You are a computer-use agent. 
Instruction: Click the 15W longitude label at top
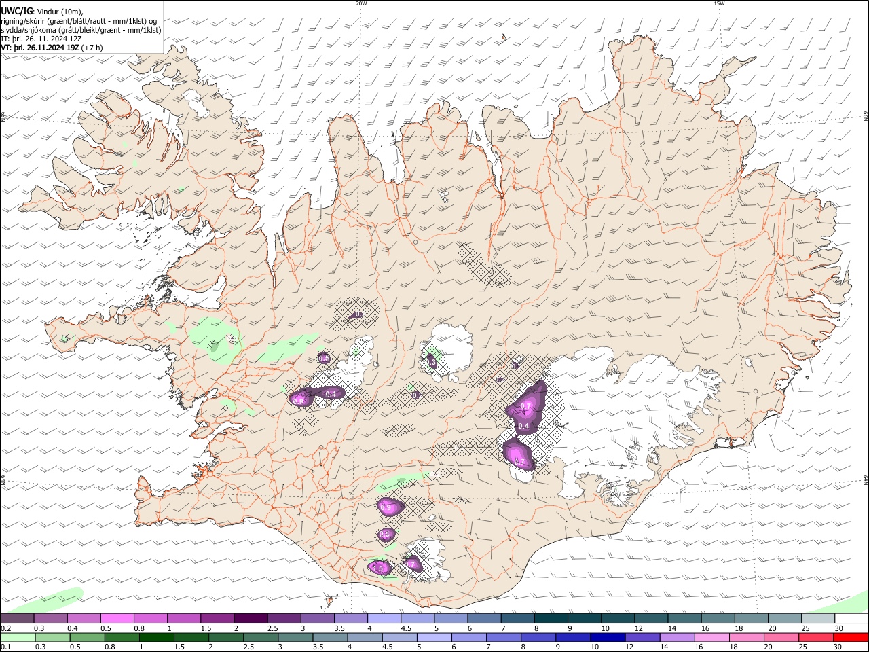[x=719, y=3]
